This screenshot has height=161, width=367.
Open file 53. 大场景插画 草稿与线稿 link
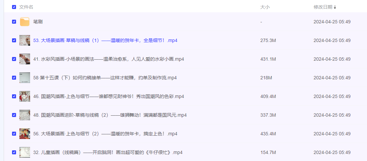(105, 40)
